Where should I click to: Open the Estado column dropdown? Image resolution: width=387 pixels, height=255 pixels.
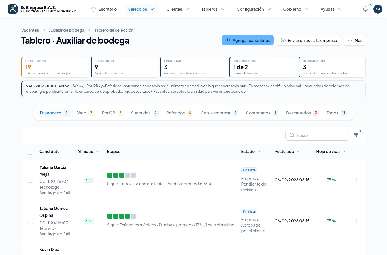(251, 152)
